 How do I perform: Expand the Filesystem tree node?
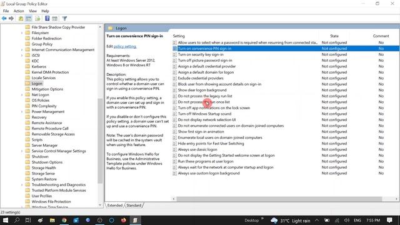click(22, 33)
